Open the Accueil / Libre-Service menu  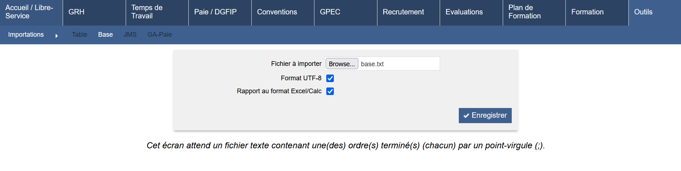pyautogui.click(x=29, y=12)
